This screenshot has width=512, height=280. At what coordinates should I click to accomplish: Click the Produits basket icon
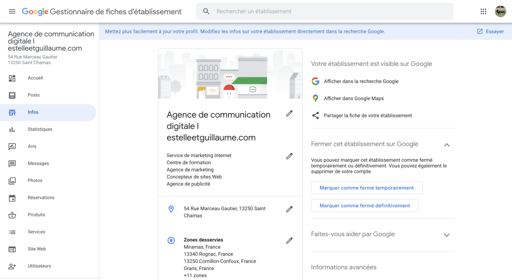click(12, 215)
